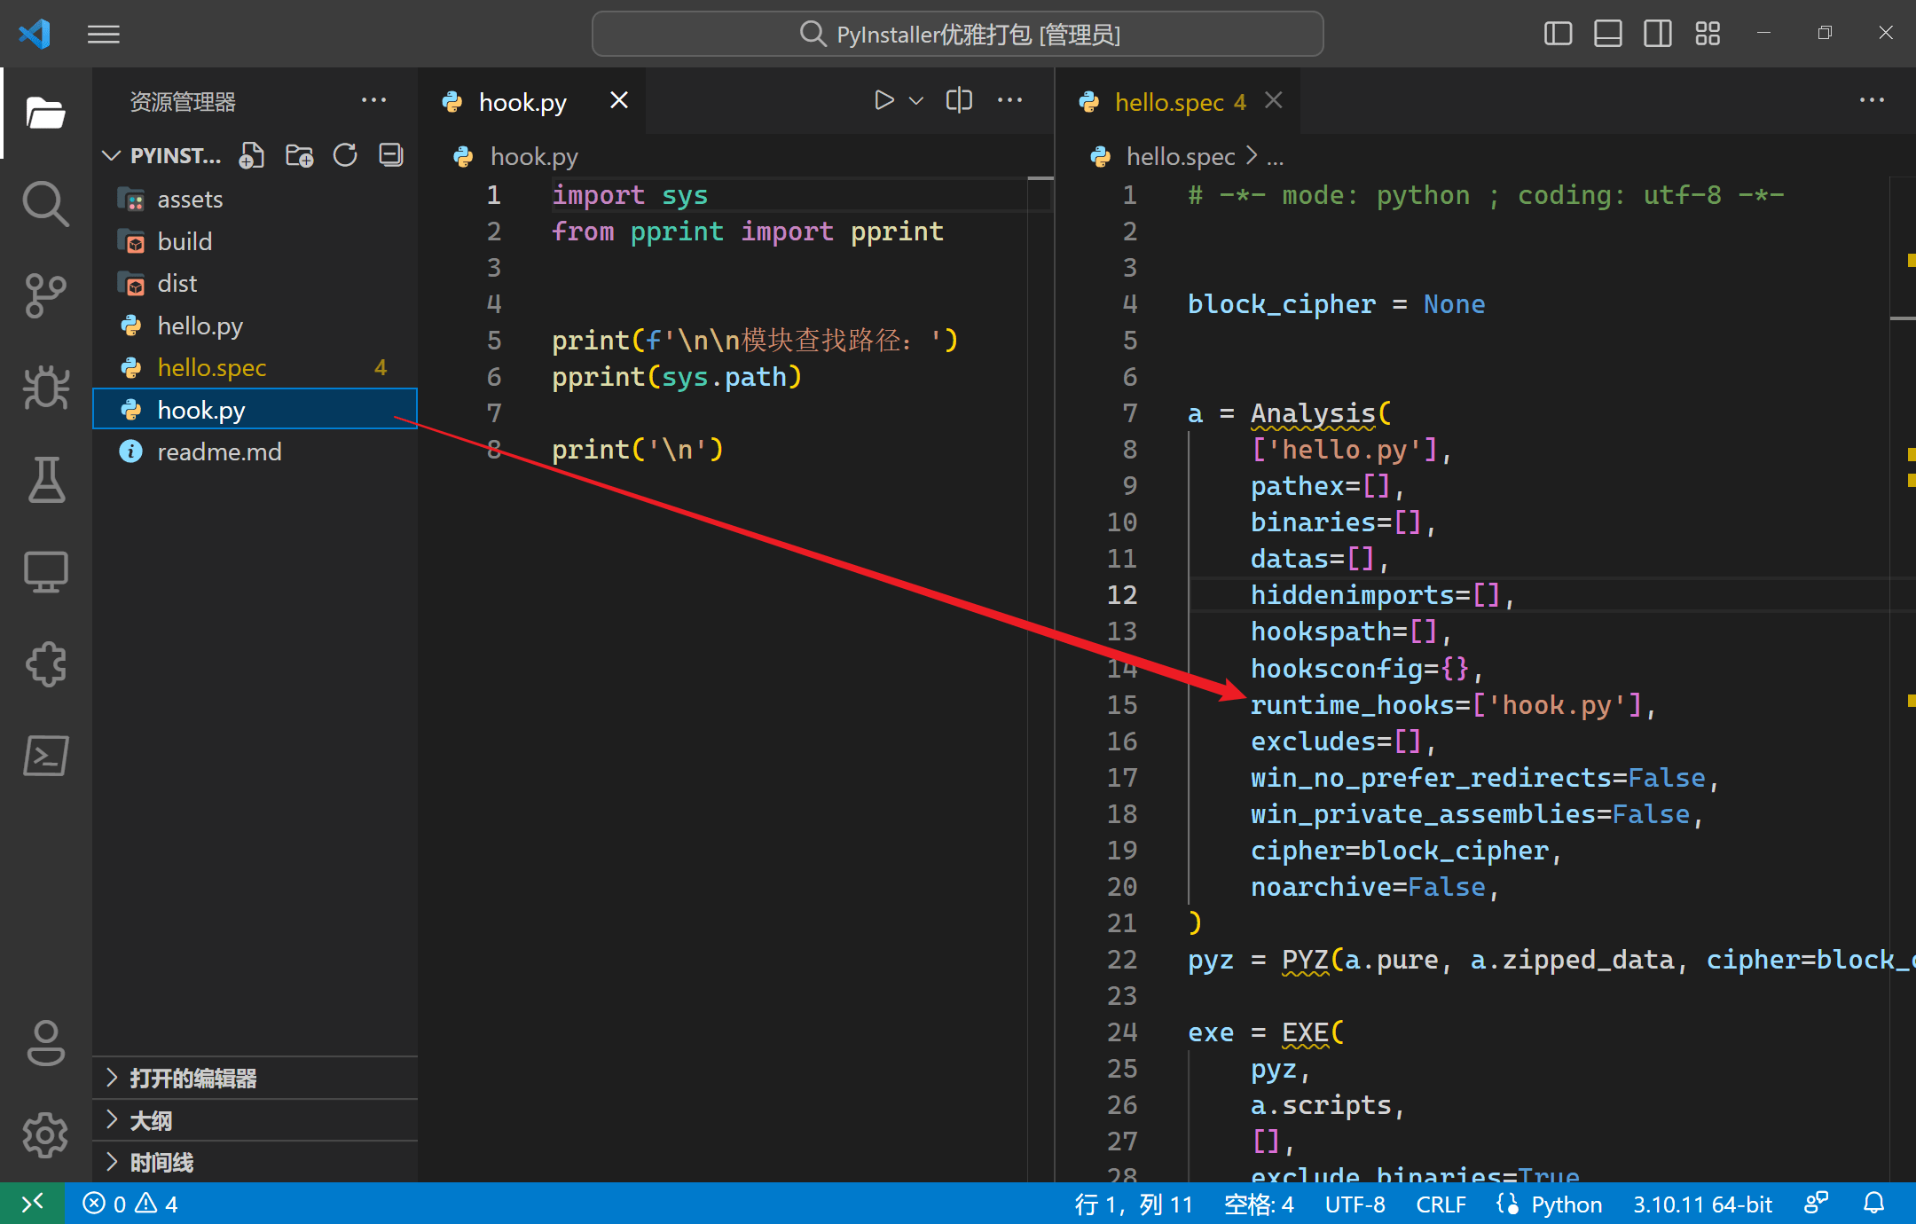Open the Extensions view

(45, 663)
